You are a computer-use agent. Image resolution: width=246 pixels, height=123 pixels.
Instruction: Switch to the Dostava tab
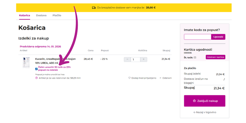click(x=41, y=15)
